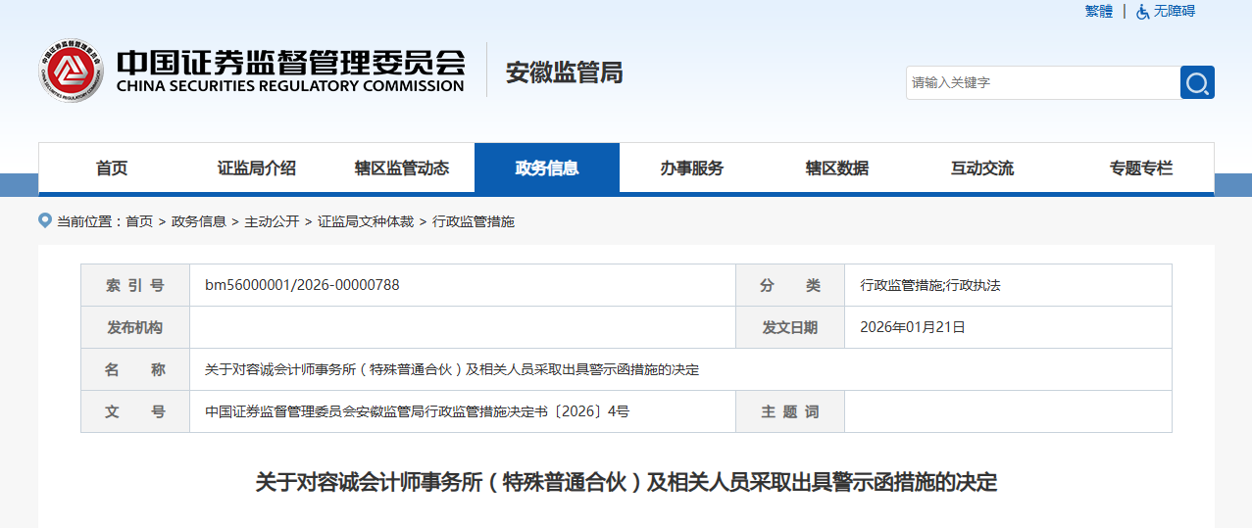Image resolution: width=1252 pixels, height=528 pixels.
Task: Click the breadcrumb location pin icon
Action: [x=44, y=220]
